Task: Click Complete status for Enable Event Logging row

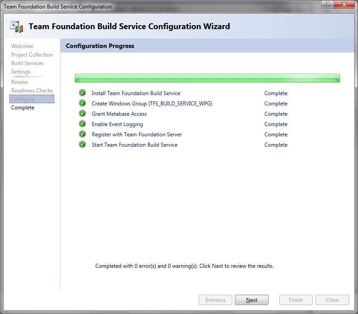Action: click(276, 124)
